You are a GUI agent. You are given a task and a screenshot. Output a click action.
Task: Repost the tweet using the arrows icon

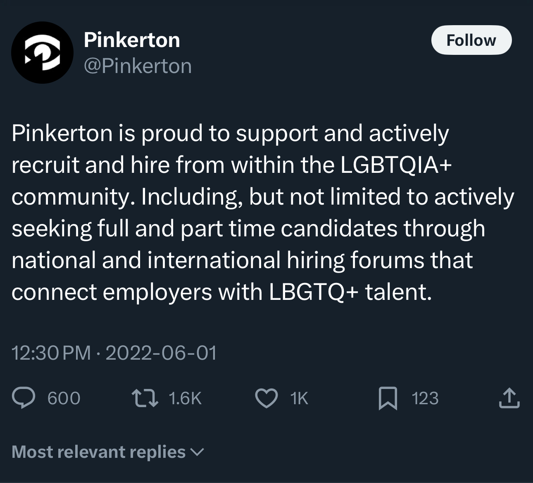[x=145, y=398]
